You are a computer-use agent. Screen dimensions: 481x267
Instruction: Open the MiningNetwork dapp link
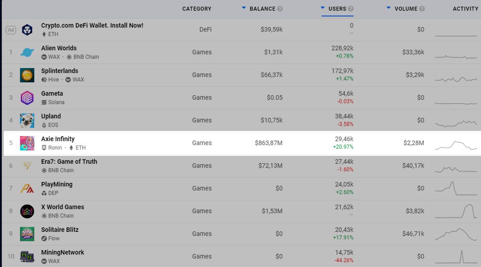(x=62, y=252)
